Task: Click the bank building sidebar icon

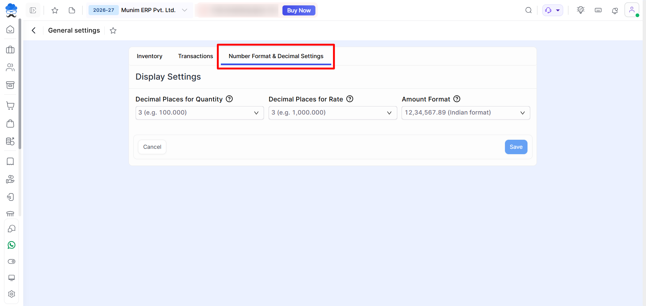Action: pyautogui.click(x=10, y=214)
